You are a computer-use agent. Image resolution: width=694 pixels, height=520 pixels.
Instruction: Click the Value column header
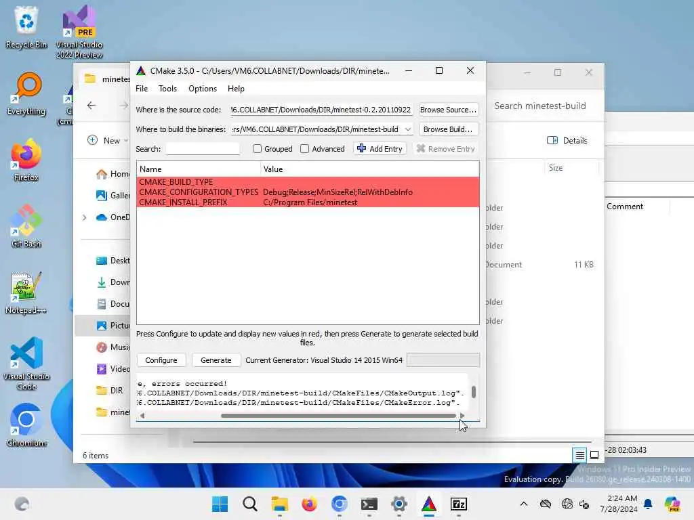(369, 169)
